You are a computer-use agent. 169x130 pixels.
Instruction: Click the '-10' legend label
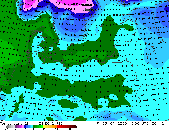[24, 129]
